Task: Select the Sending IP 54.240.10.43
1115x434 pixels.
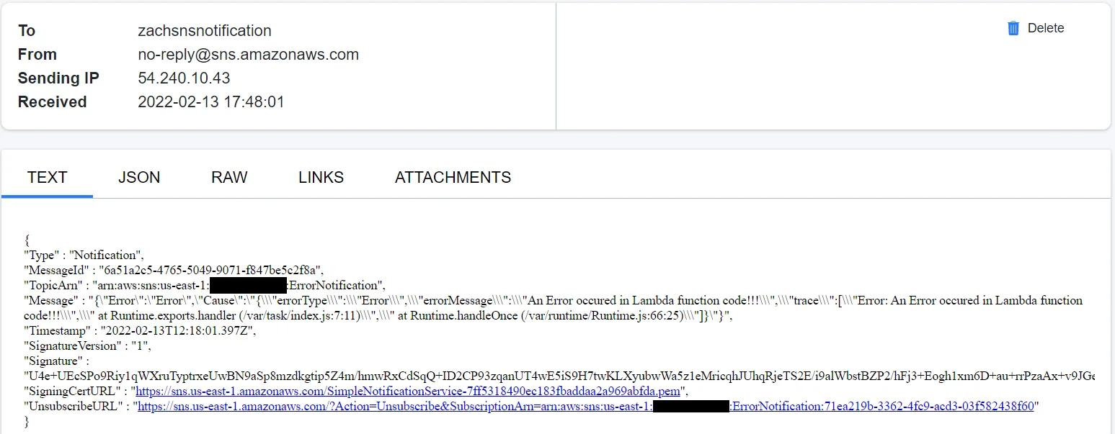Action: coord(185,78)
